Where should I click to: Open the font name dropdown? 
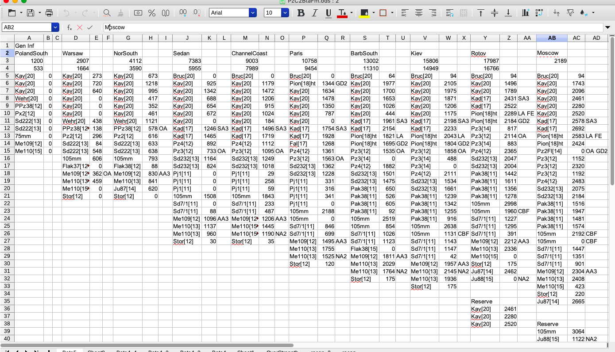[253, 13]
